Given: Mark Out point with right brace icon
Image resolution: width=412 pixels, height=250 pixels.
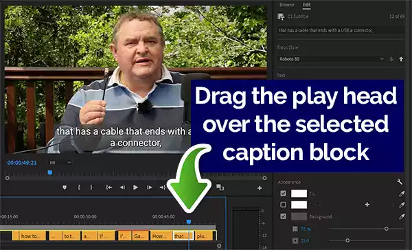Looking at the screenshot, I should 91,187.
